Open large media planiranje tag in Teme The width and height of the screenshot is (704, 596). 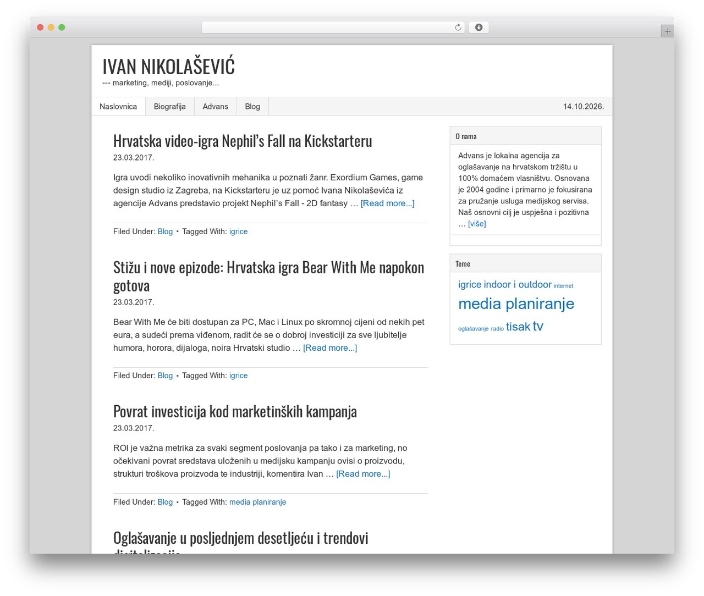[516, 303]
